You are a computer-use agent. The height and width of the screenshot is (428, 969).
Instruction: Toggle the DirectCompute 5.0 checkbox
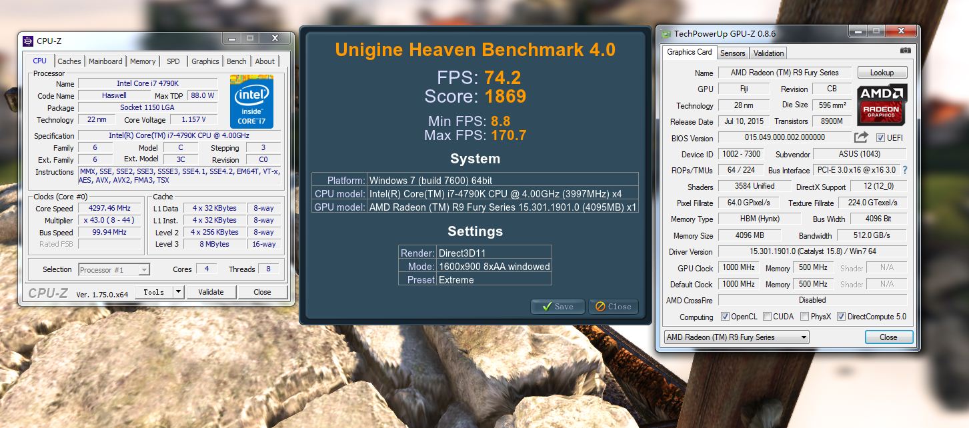pos(841,317)
